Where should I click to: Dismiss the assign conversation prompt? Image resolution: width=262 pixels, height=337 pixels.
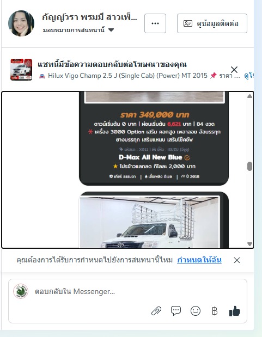237,260
